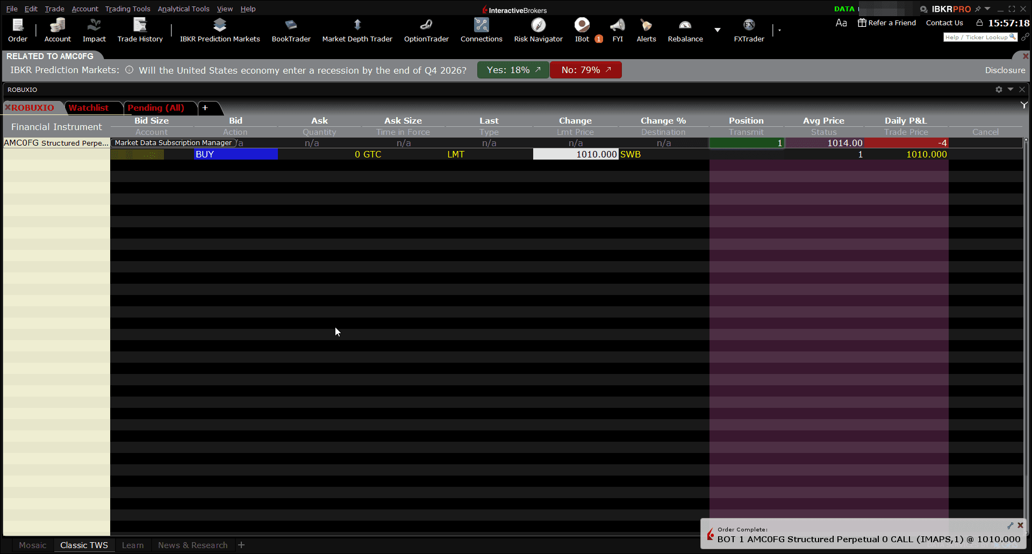Click the chat bubbles icon near IBKRPRO
The image size is (1032, 554).
pos(923,9)
